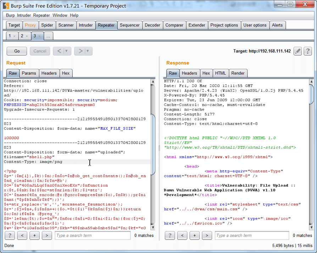Open the history back dropdown arrow
This screenshot has width=317, height=253.
(x=67, y=51)
